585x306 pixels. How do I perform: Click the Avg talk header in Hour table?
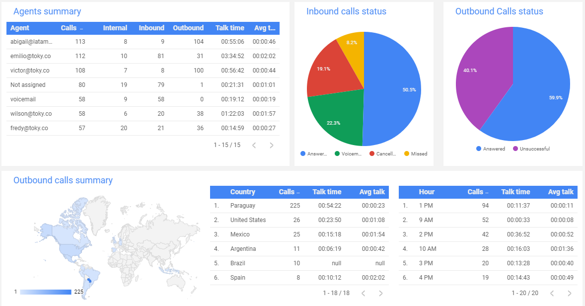561,192
